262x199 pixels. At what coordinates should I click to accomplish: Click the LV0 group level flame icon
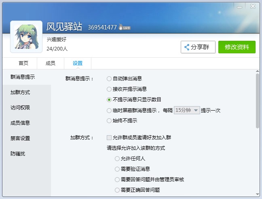tap(125, 27)
